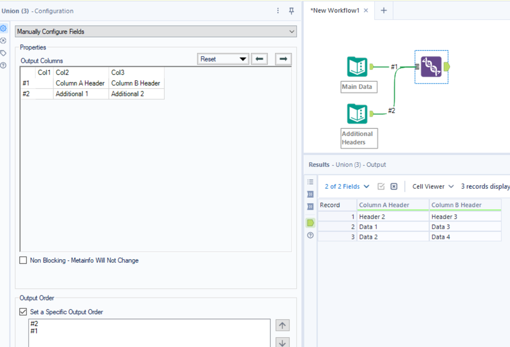Click the Additional Headers output anchor
Viewport: 510px width, 347px height.
(372, 113)
